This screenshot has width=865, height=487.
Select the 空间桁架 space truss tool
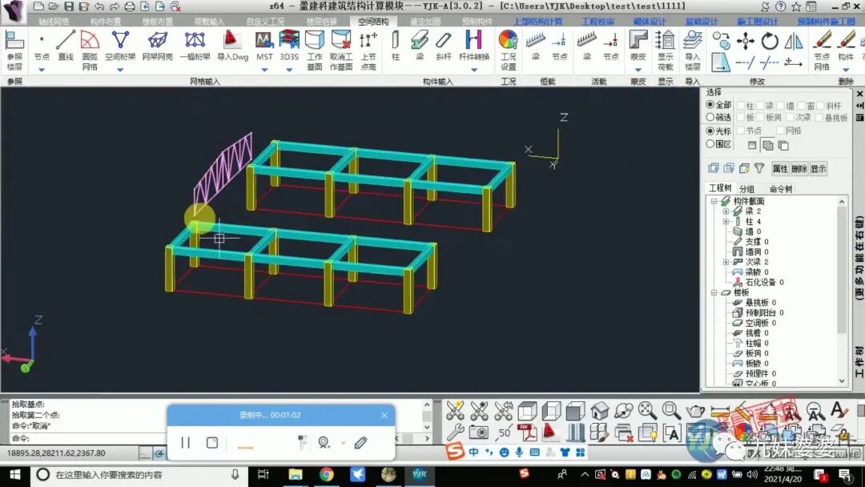coord(119,47)
